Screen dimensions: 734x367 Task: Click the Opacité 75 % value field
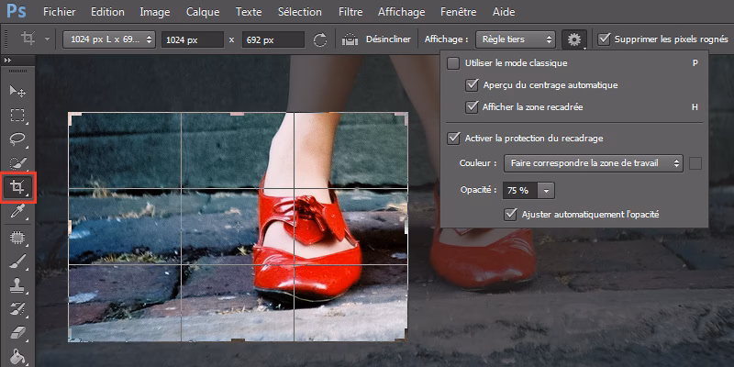pos(520,191)
